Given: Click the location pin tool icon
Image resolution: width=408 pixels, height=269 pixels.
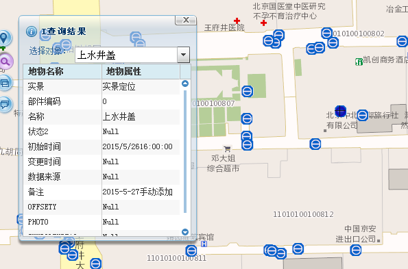Looking at the screenshot, I should coord(4,38).
